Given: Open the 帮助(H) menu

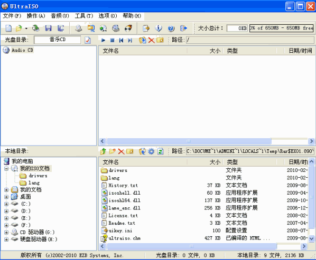Looking at the screenshot, I should (x=132, y=16).
